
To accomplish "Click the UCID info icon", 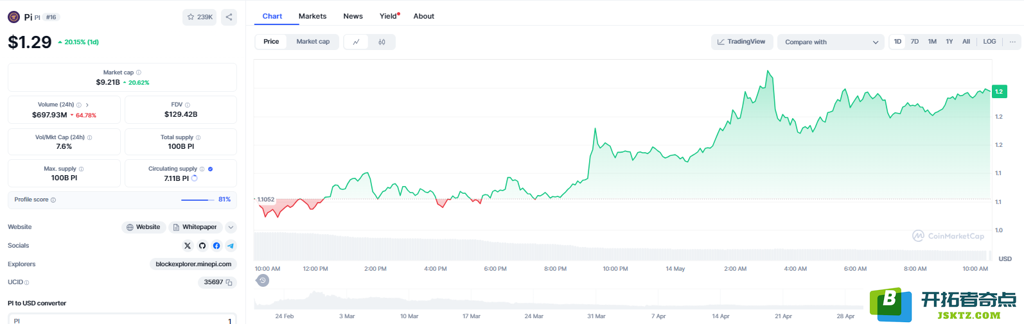I will (x=27, y=282).
